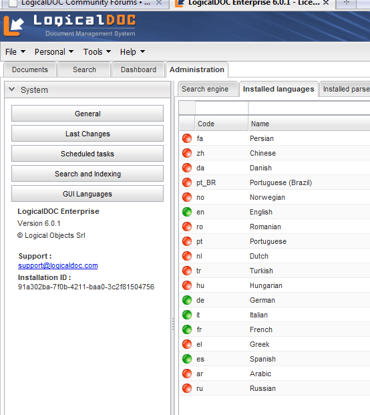
Task: Open Scheduled tasks
Action: (x=87, y=154)
